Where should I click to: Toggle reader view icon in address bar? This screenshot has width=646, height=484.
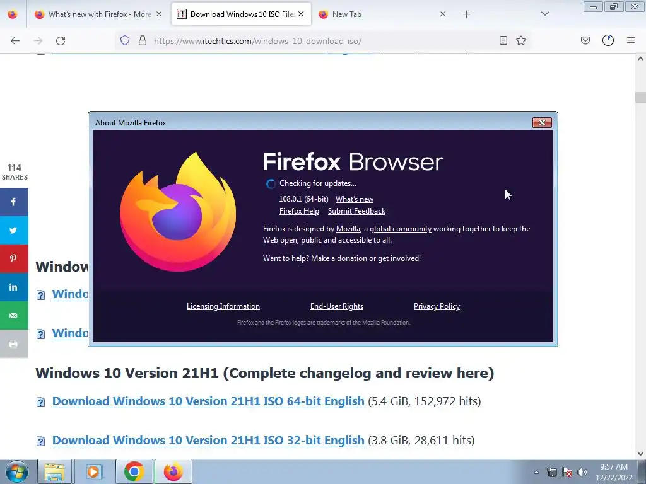[503, 40]
